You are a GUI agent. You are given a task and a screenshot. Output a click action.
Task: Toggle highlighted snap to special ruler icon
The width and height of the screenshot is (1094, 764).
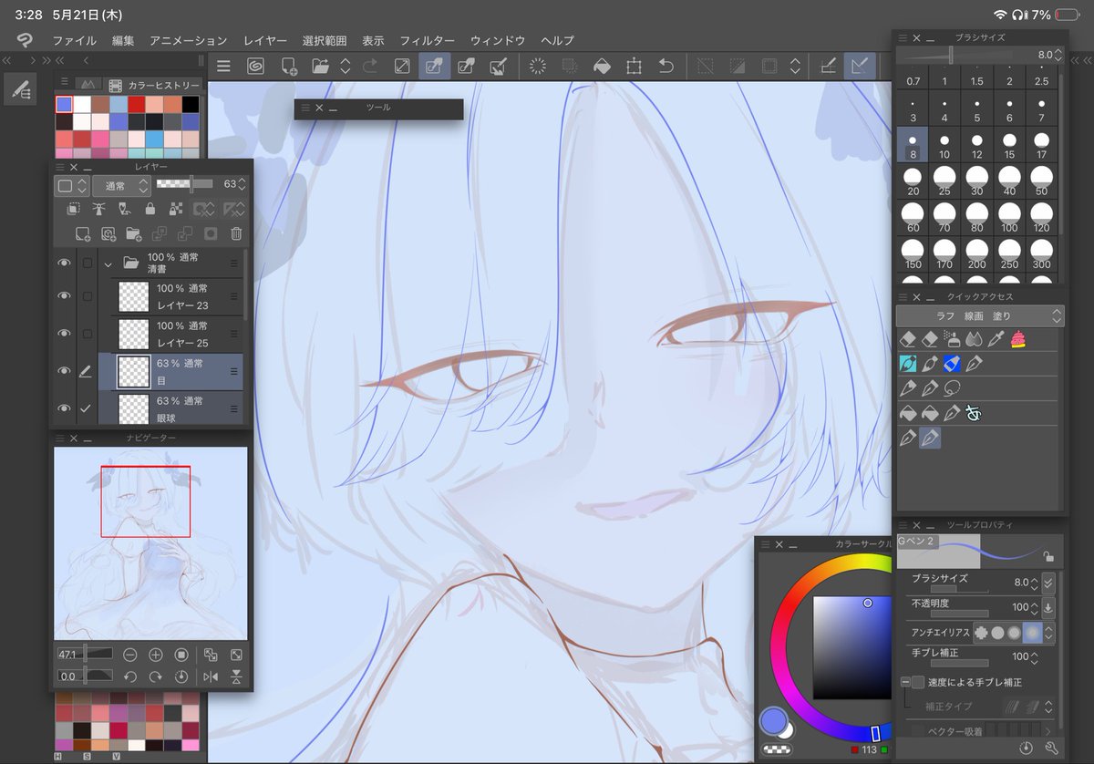coord(860,66)
